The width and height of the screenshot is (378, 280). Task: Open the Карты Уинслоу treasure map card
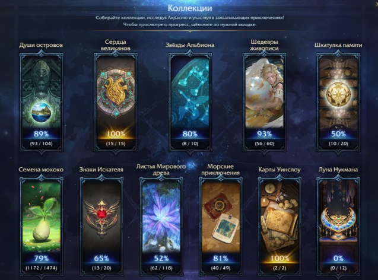pos(279,226)
